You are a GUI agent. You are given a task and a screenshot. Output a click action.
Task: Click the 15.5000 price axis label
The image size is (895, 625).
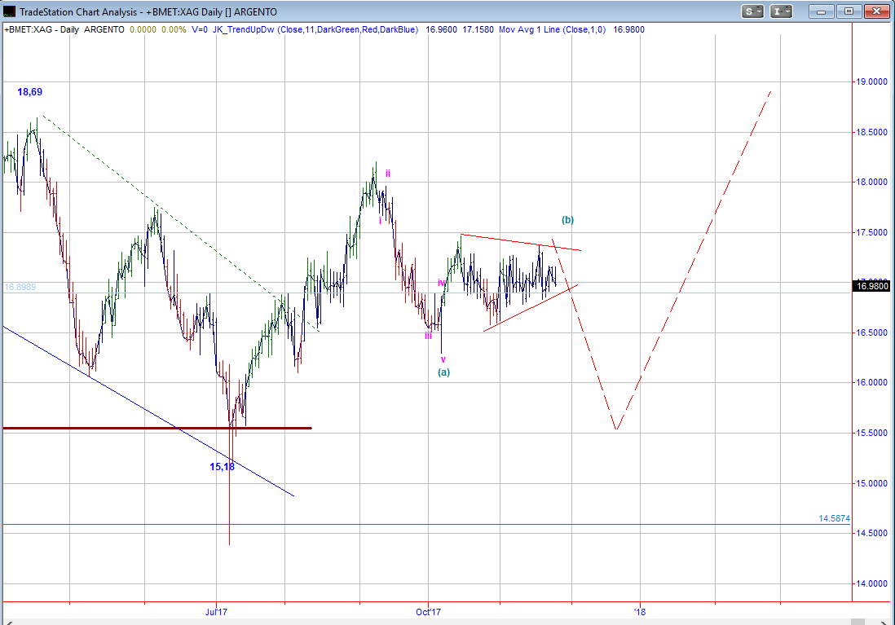click(x=871, y=433)
